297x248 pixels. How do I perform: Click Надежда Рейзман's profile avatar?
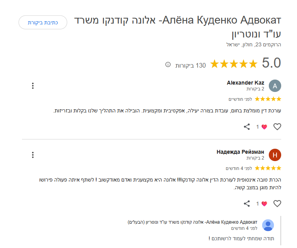tap(275, 155)
